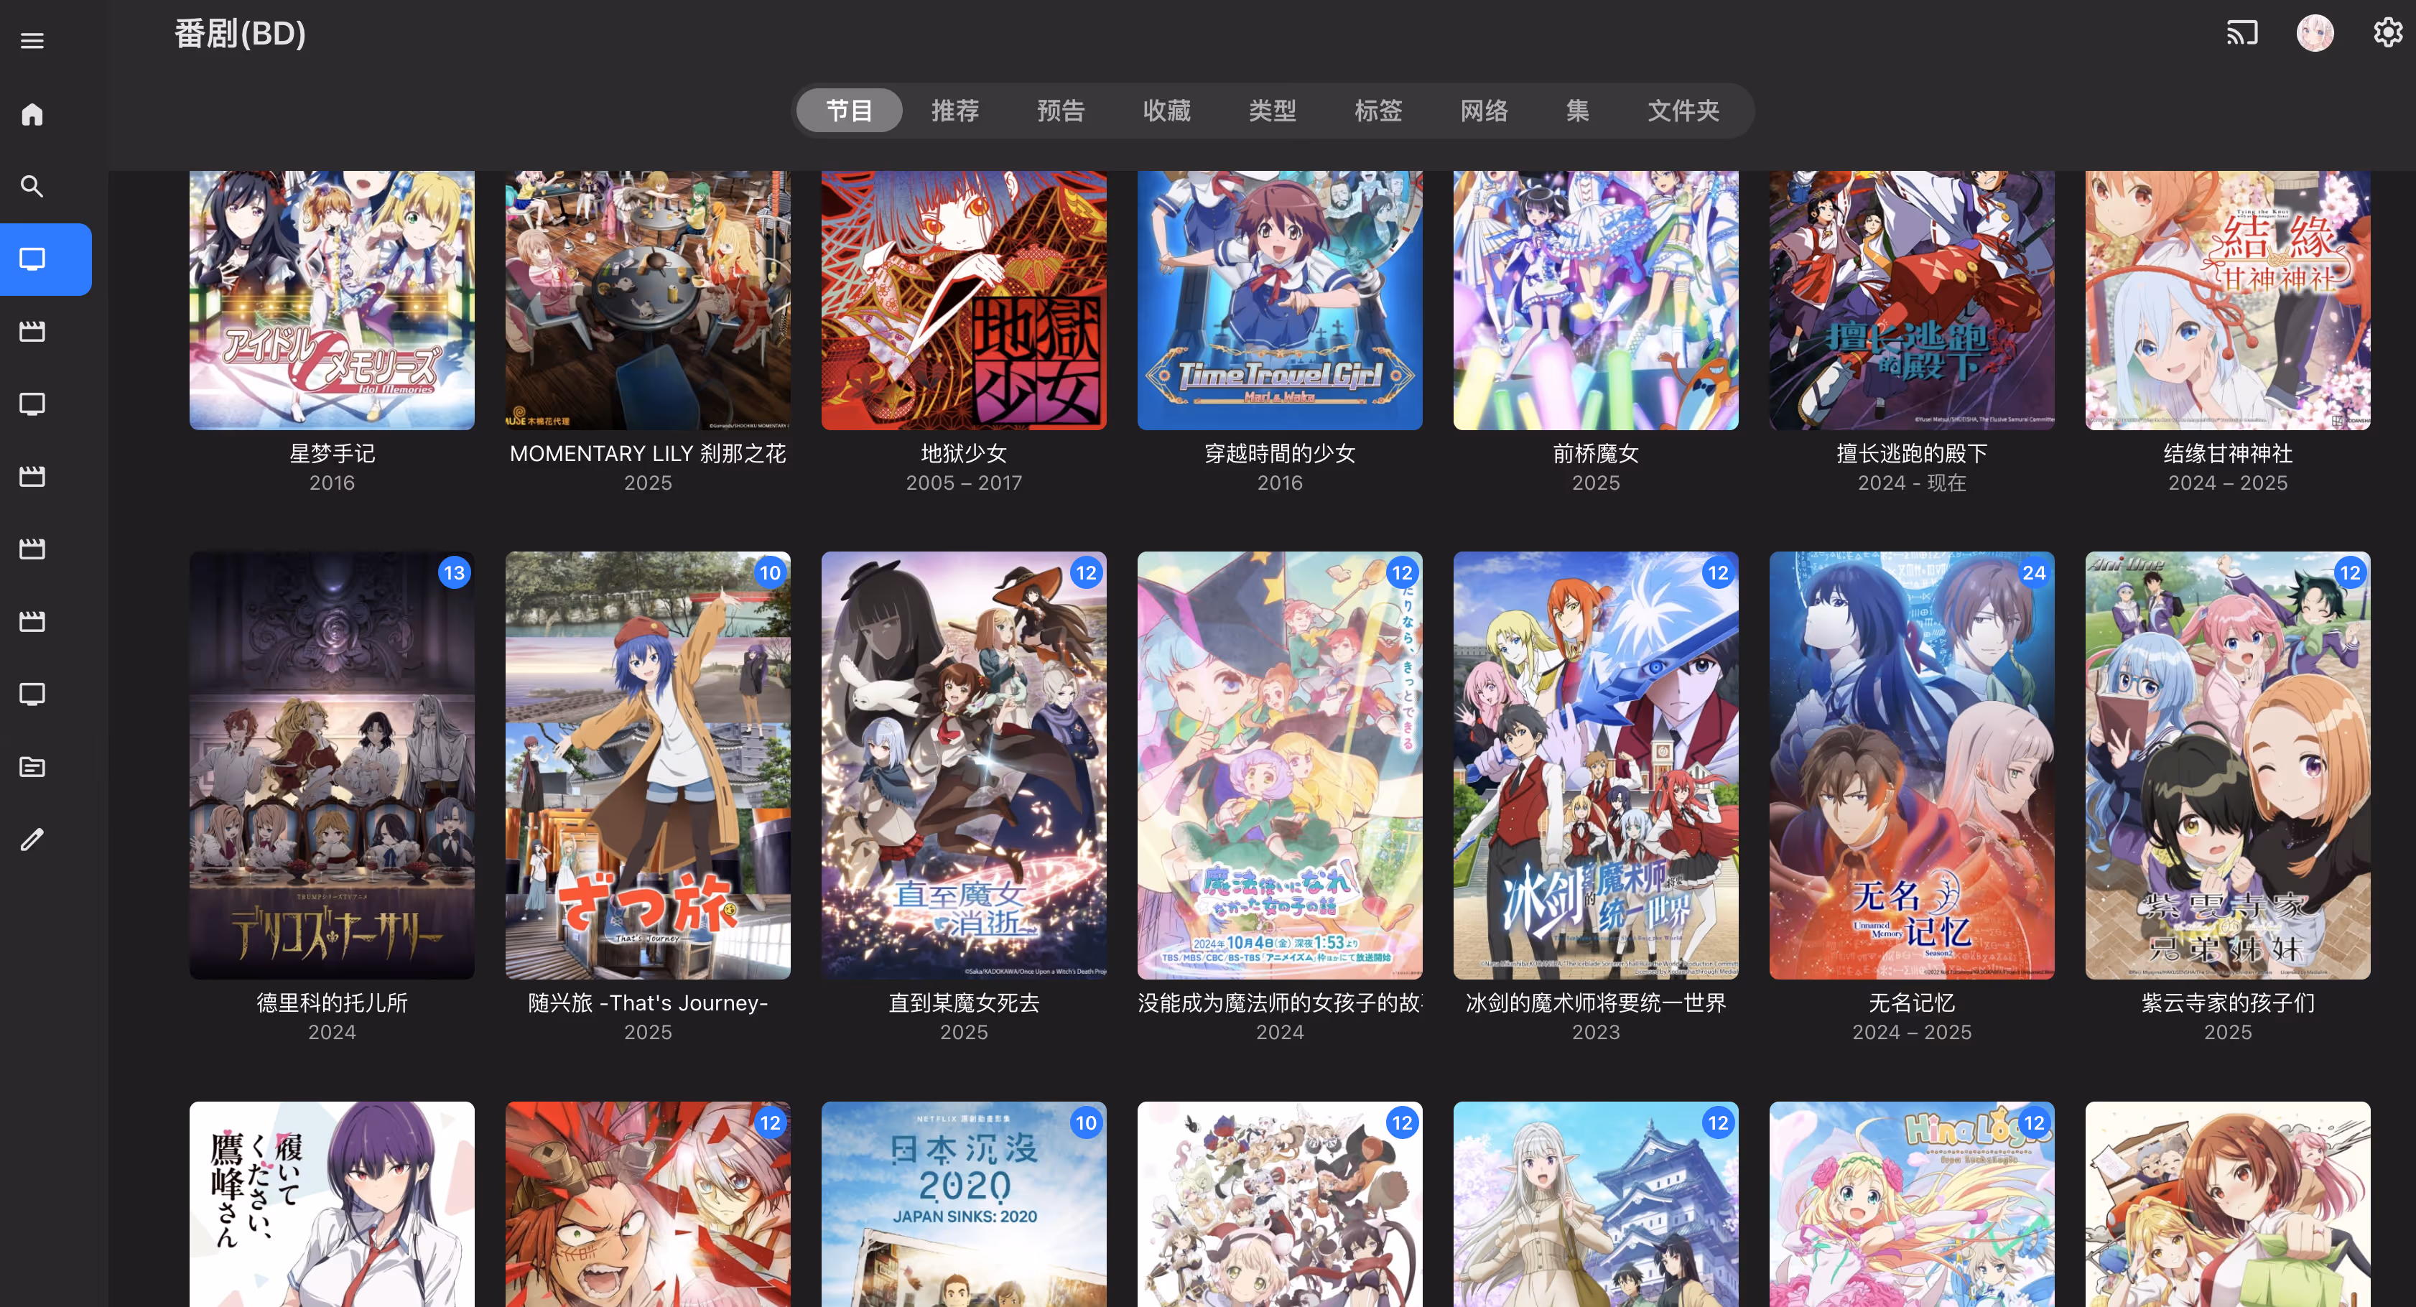Click the 德里科的托儿所 title text
This screenshot has height=1307, width=2416.
(x=332, y=1003)
